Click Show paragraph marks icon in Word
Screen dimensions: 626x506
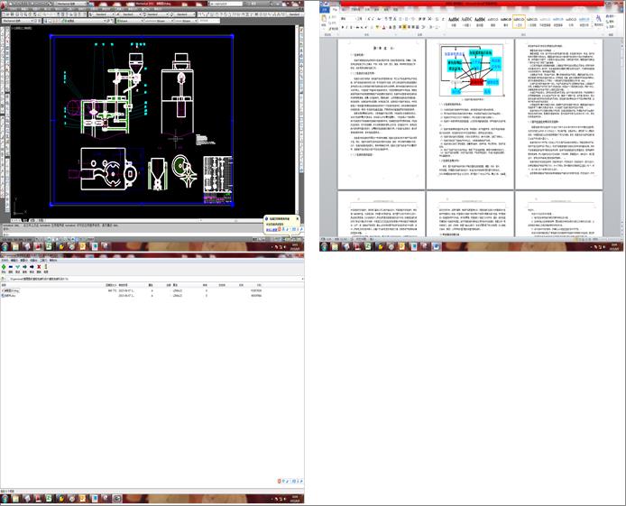click(443, 19)
